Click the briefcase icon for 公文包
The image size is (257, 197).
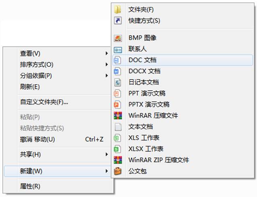click(x=118, y=171)
